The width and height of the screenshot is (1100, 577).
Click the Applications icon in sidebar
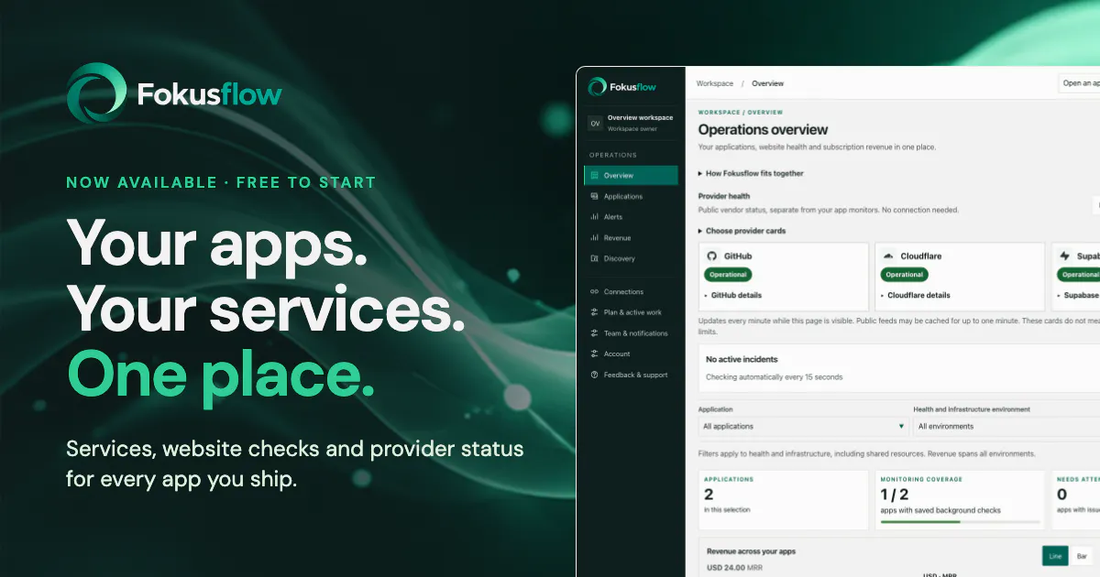(x=594, y=196)
